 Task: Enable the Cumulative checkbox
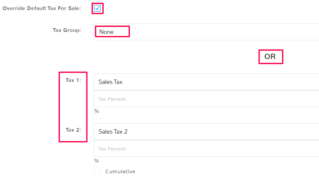pos(97,171)
